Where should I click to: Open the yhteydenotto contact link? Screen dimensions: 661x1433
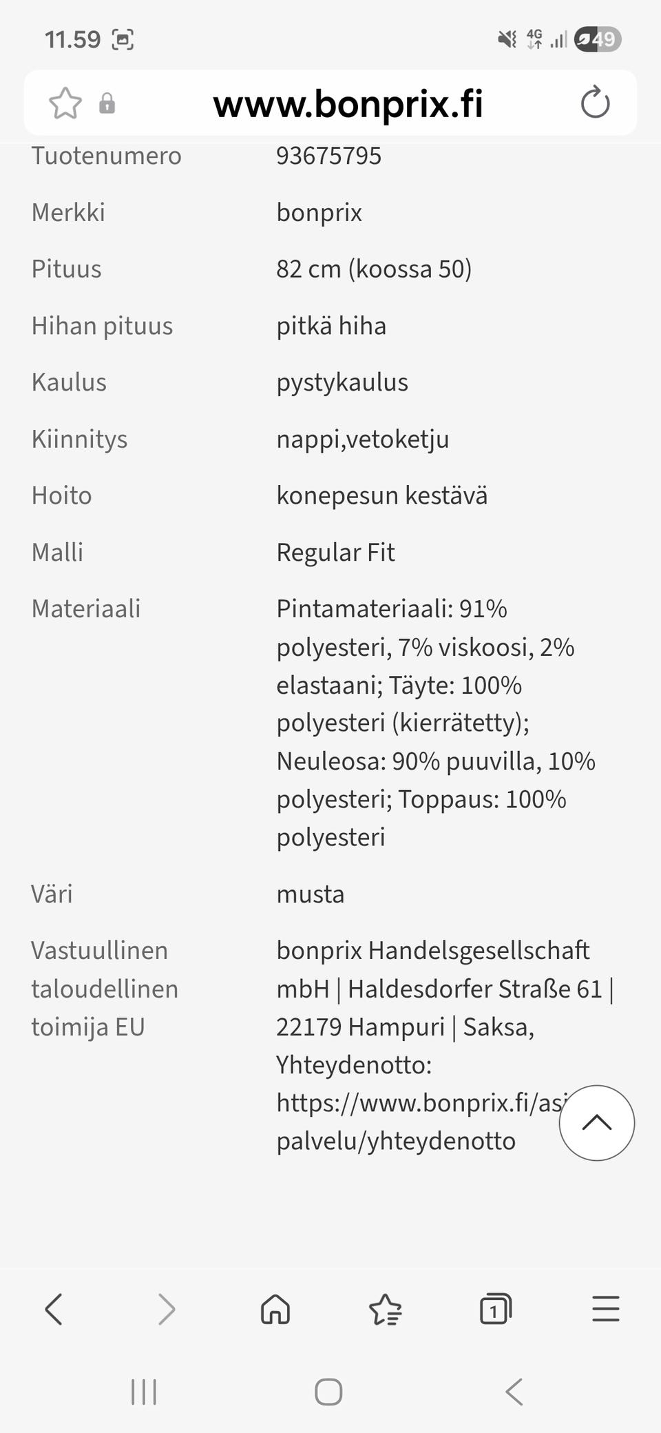tap(395, 1140)
